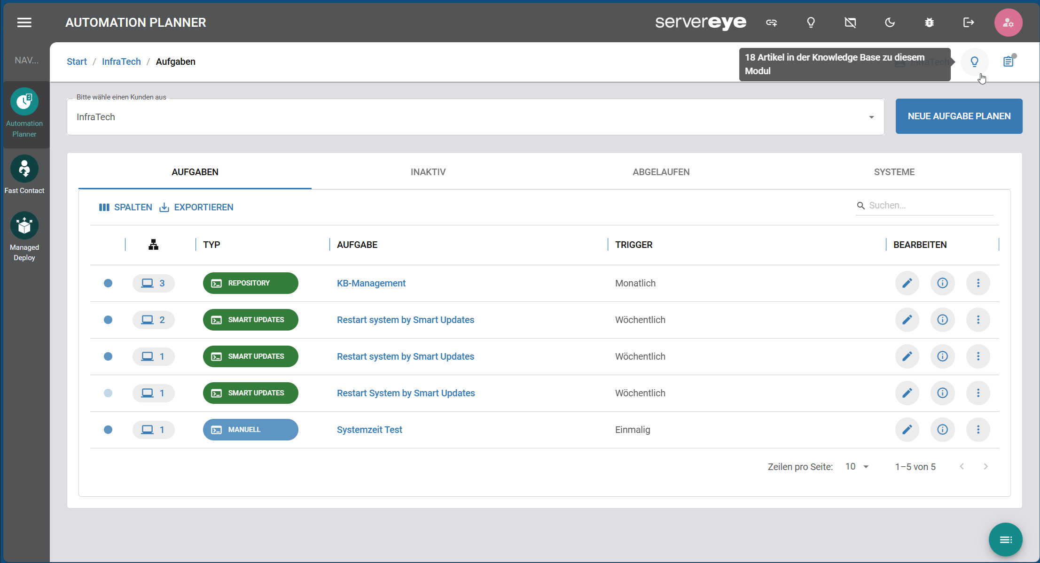Open three-dot menu for KB-Management row
This screenshot has width=1040, height=563.
[978, 283]
